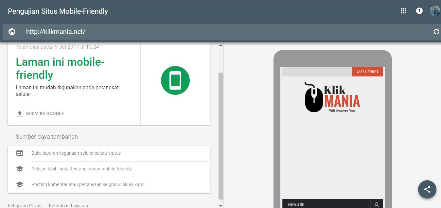Open the account profile avatar

(435, 11)
